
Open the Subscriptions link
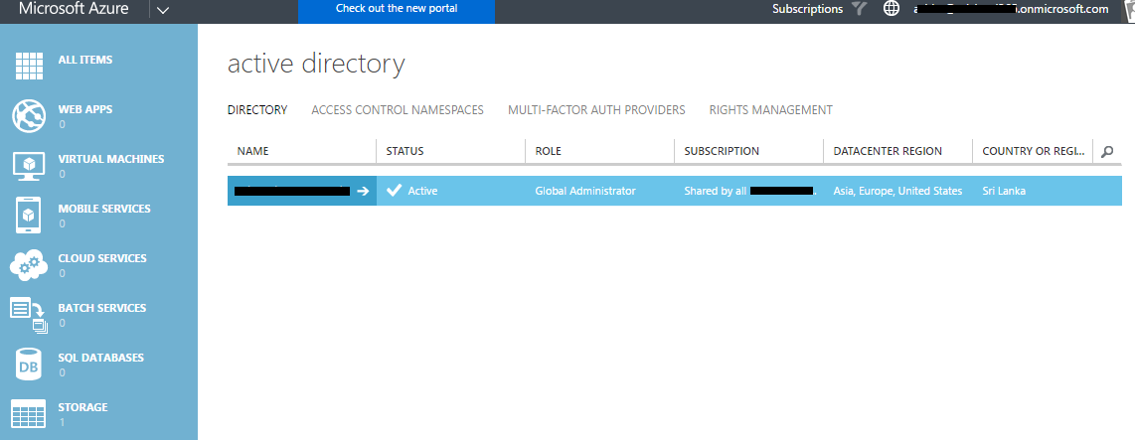[x=807, y=9]
